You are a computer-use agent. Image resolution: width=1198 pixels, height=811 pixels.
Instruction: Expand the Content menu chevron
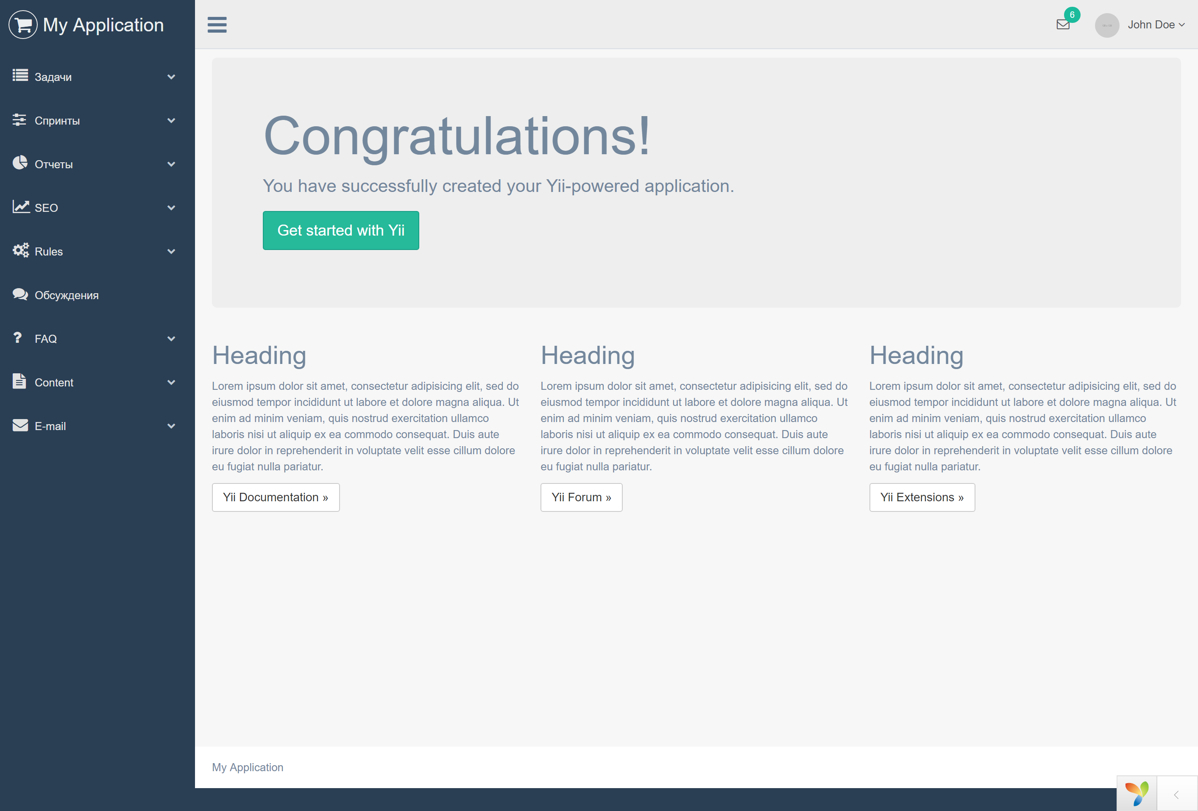click(x=171, y=382)
